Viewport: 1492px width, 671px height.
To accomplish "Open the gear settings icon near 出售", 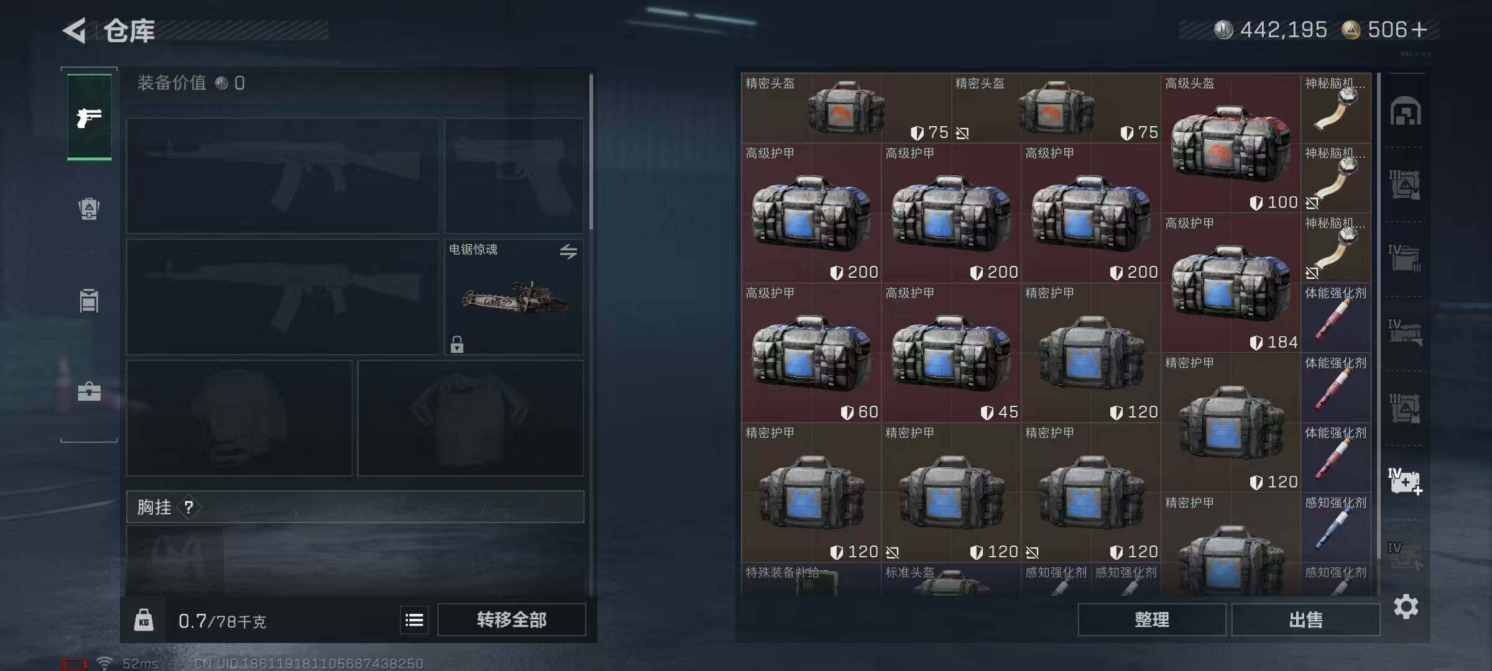I will (1406, 607).
